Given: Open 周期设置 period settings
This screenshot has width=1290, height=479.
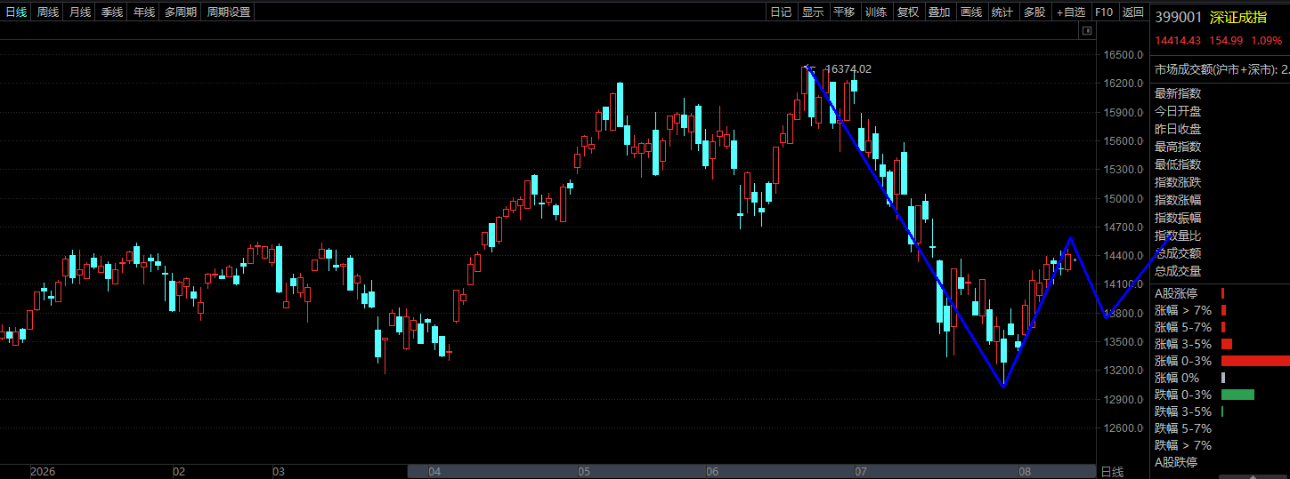Looking at the screenshot, I should point(229,12).
